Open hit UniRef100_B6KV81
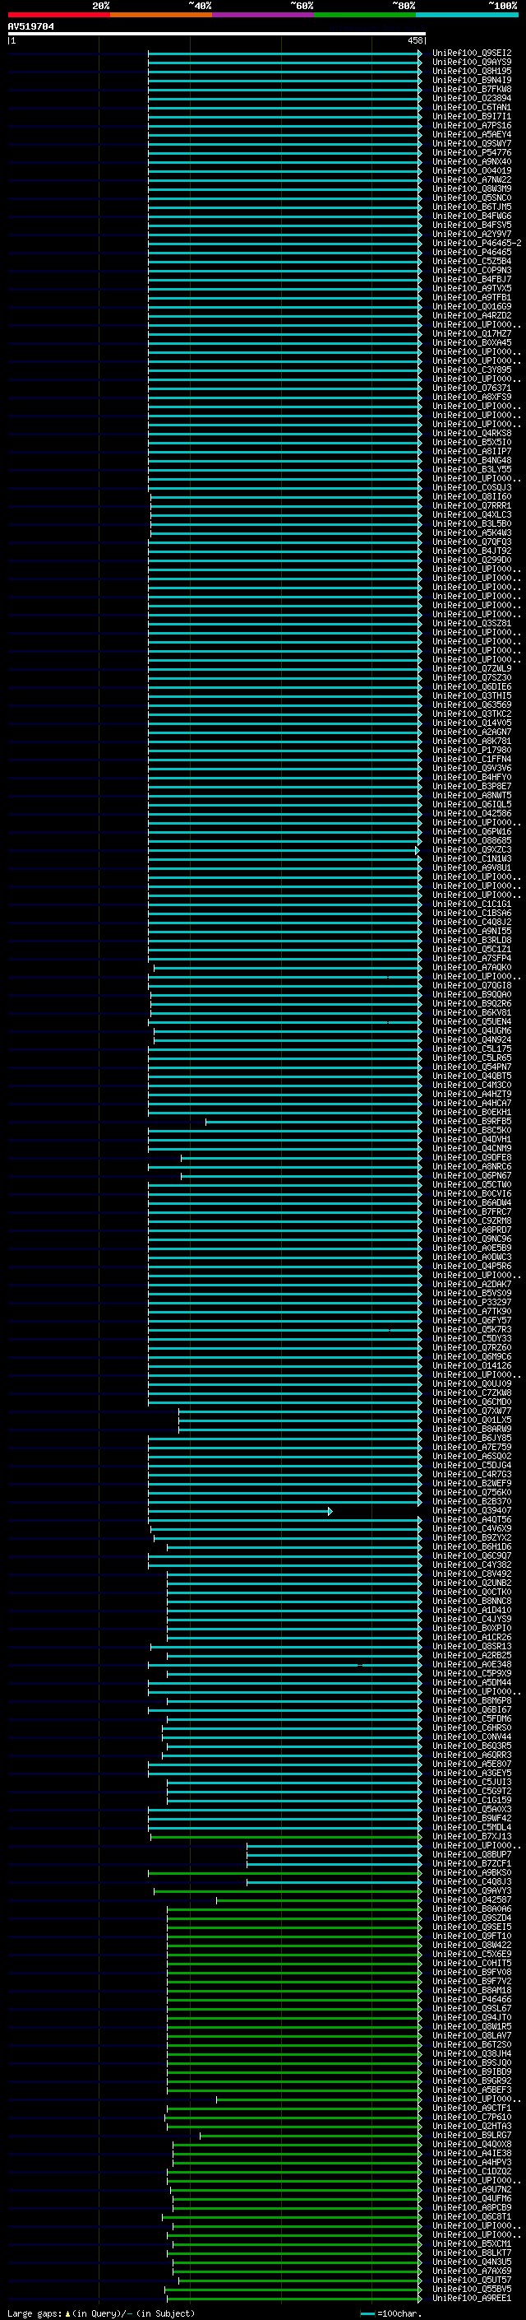Screen dimensions: 526x2320 click(472, 1012)
